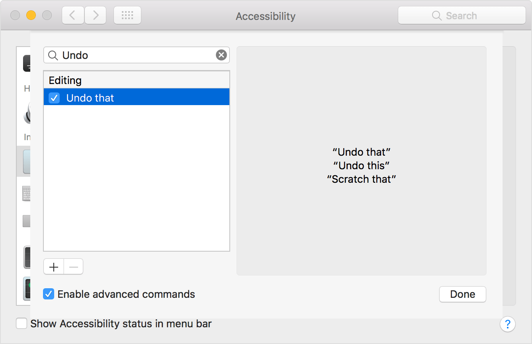Uncheck the Undo that command checkbox
532x344 pixels.
point(54,98)
